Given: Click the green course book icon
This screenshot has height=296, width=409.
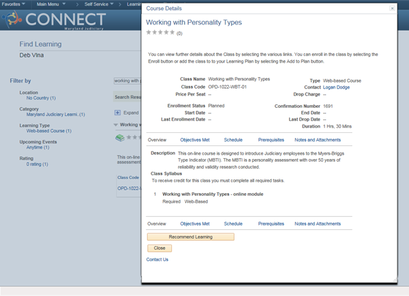Looking at the screenshot, I should (x=119, y=137).
